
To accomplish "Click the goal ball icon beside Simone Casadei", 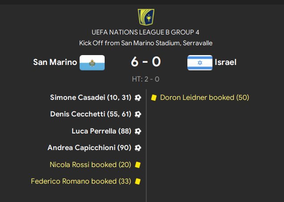I will 138,97.
